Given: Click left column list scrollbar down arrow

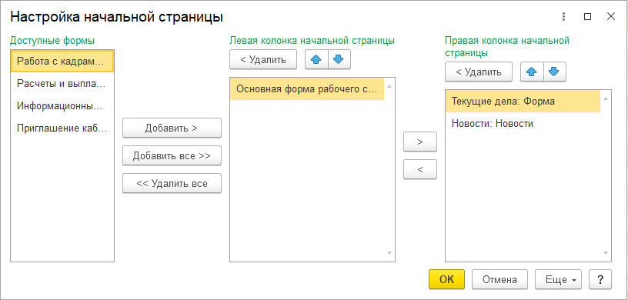Looking at the screenshot, I should pos(389,253).
